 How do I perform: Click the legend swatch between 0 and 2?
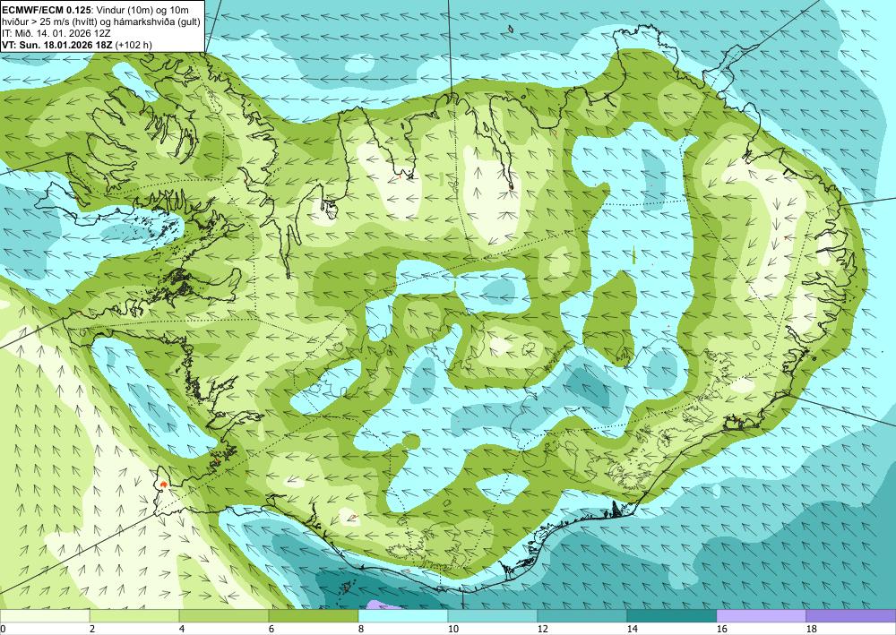pos(45,616)
